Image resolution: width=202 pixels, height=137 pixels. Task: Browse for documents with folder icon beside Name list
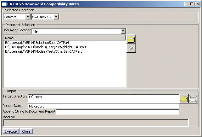pyautogui.click(x=131, y=39)
